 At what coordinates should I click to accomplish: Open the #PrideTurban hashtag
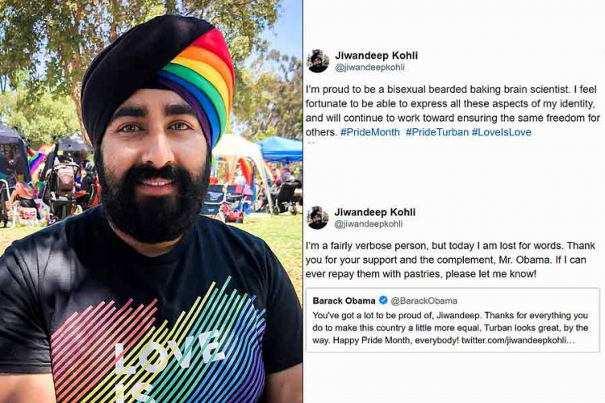point(437,132)
